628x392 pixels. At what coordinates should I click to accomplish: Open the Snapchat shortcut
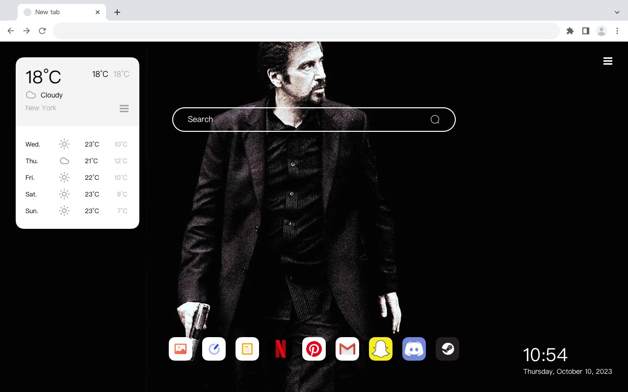point(381,349)
